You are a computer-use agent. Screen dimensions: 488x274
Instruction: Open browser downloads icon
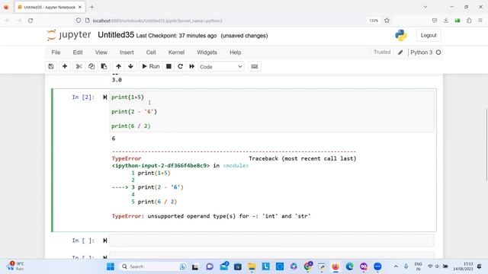(x=446, y=21)
